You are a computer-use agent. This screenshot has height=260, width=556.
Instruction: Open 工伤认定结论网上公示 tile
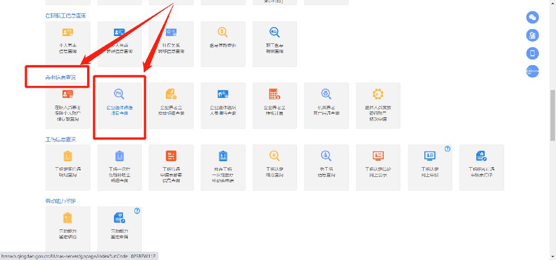378,167
